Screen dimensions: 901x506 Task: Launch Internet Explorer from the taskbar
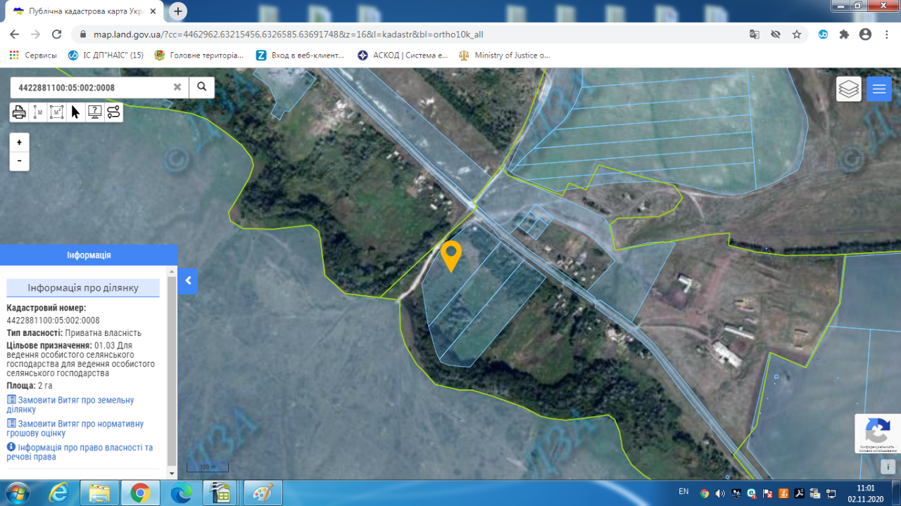coord(58,493)
